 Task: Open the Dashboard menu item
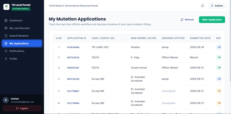[22, 20]
